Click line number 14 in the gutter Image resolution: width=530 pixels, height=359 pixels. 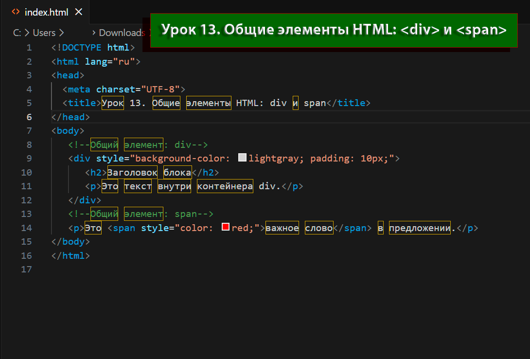(26, 228)
